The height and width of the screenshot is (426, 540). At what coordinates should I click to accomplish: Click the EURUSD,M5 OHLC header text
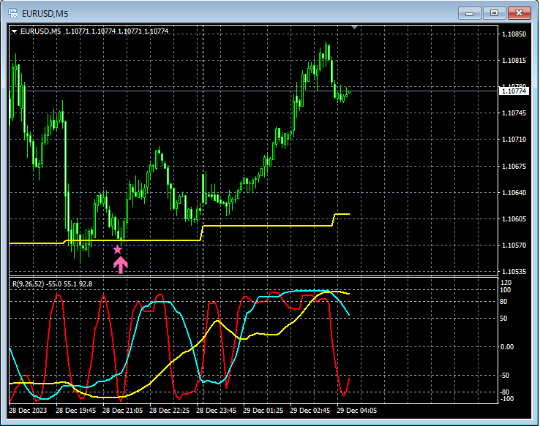click(94, 31)
